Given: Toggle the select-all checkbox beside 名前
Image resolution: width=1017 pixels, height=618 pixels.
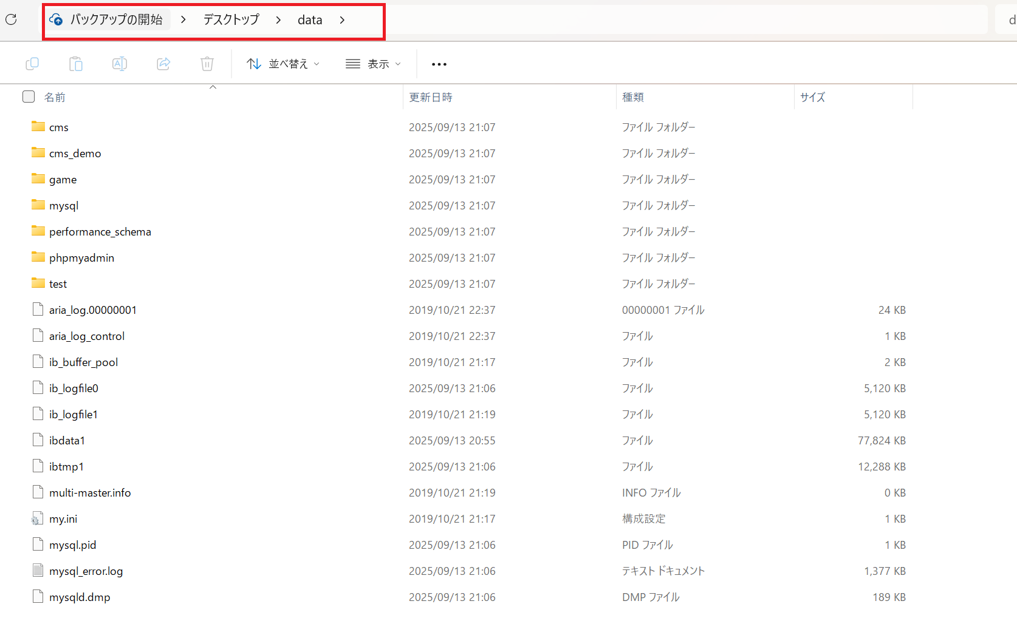Looking at the screenshot, I should (x=29, y=97).
